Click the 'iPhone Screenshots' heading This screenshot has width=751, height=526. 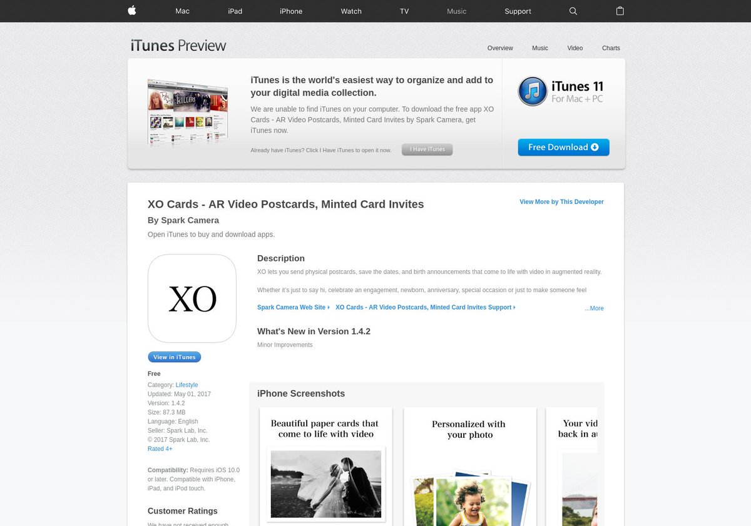click(x=301, y=393)
